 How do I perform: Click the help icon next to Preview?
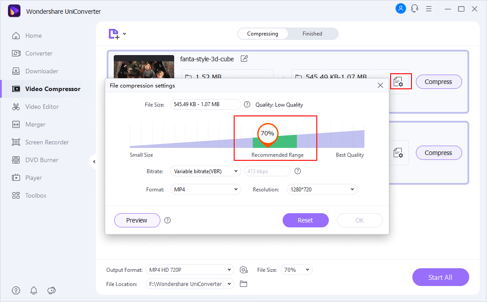(168, 220)
